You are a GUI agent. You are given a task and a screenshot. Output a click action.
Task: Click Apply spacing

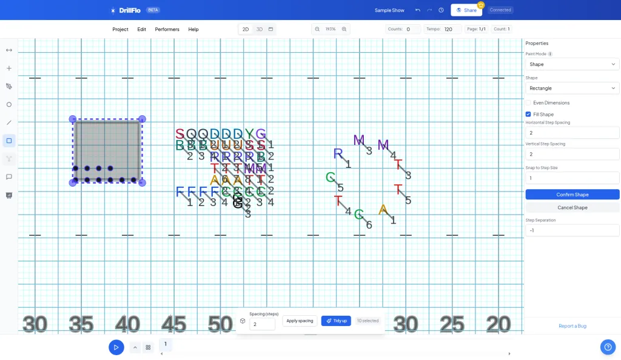coord(300,321)
